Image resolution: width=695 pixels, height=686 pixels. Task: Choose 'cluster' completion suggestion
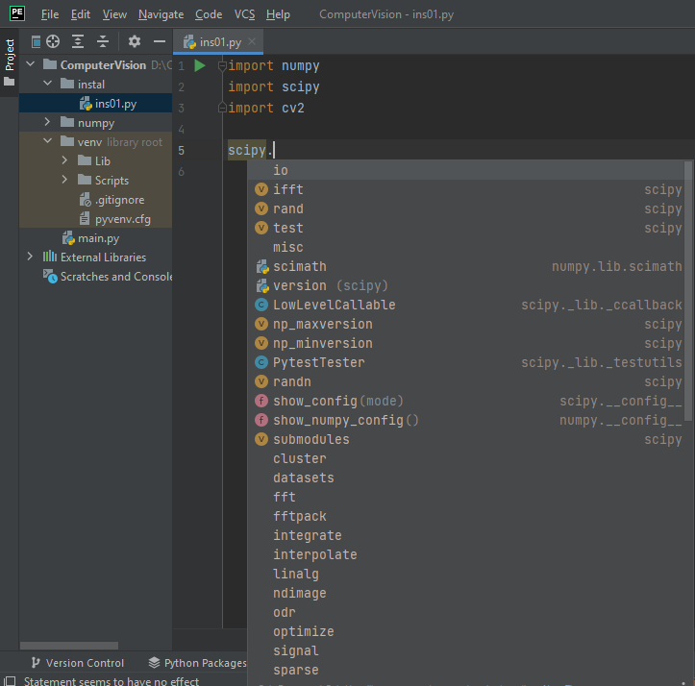pos(465,458)
